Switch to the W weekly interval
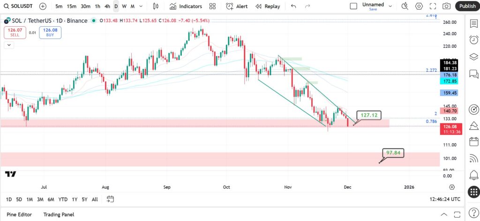 (x=124, y=6)
